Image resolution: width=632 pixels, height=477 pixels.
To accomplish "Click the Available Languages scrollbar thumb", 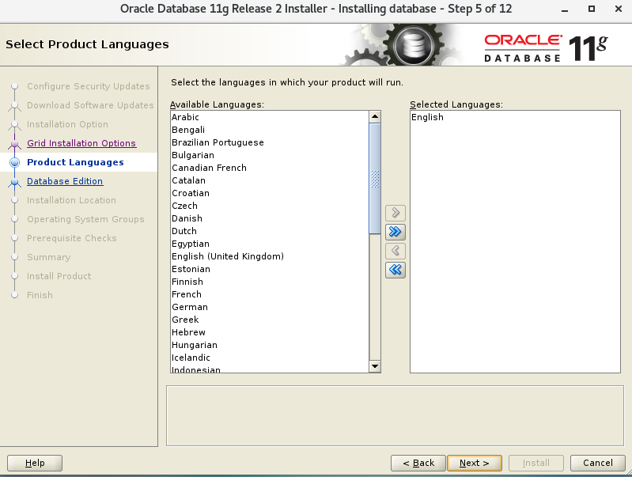I will 375,179.
